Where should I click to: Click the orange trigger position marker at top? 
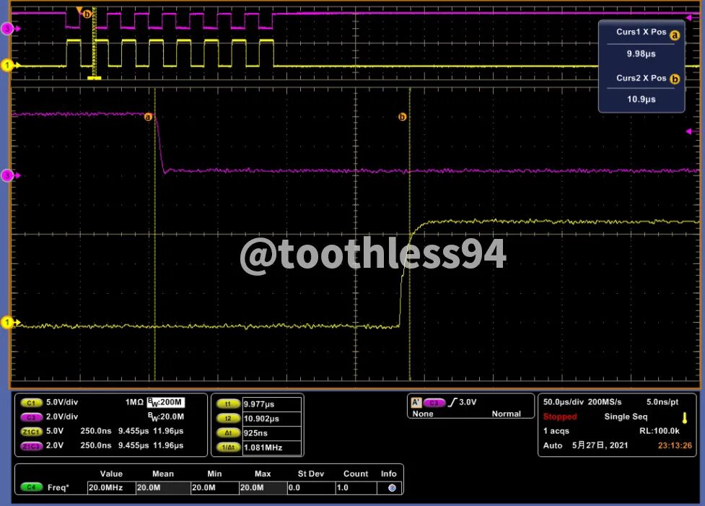click(x=79, y=10)
